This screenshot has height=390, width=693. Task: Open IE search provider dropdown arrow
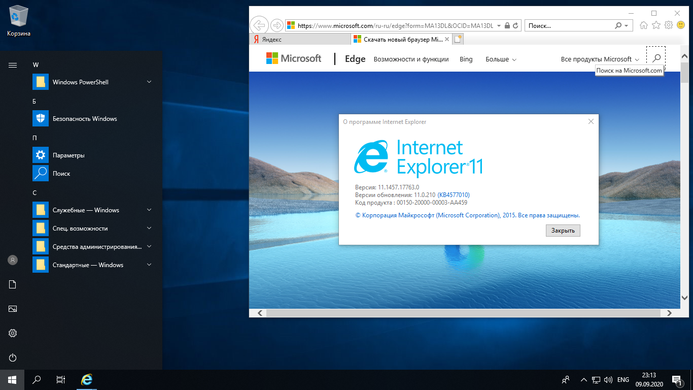(x=626, y=25)
